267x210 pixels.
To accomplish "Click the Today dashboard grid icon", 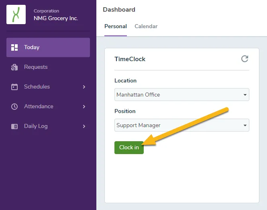I will [14, 47].
